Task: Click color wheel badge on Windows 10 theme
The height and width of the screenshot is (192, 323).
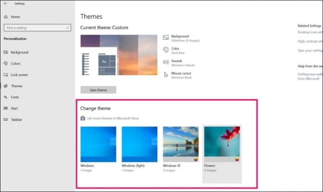Action: (196, 159)
